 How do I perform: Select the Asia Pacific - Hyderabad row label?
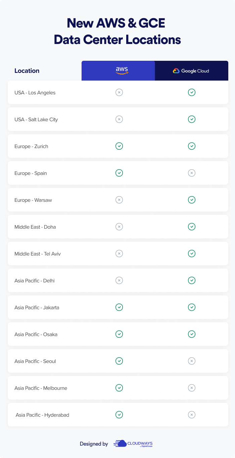click(42, 415)
